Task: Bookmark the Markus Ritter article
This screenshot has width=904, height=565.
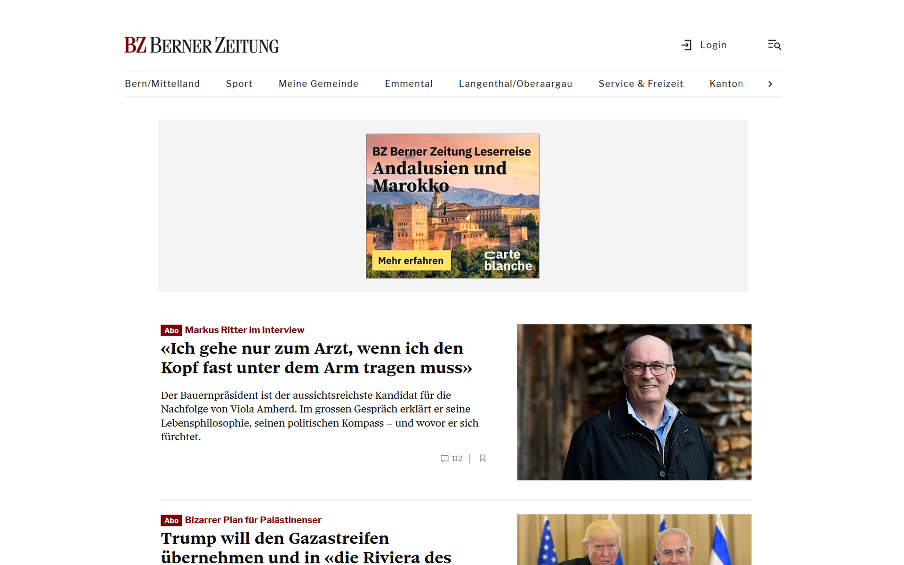Action: point(482,459)
